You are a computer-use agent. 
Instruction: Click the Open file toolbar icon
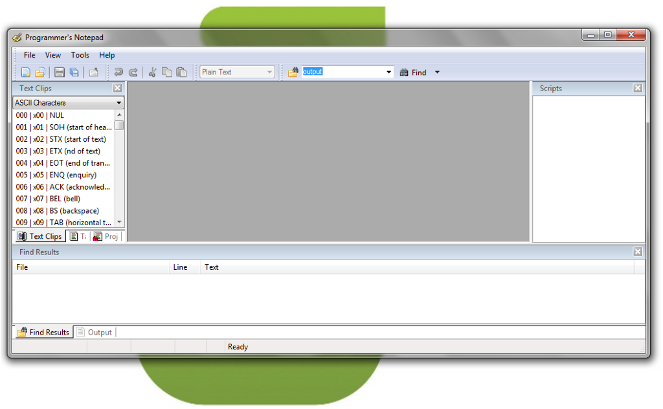(40, 72)
